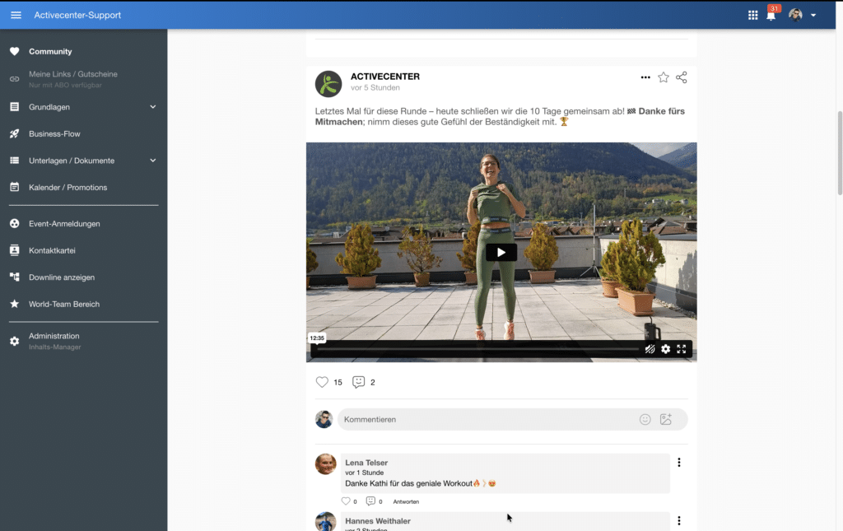Like Lena Telser's comment
Viewport: 843px width, 531px height.
(347, 501)
